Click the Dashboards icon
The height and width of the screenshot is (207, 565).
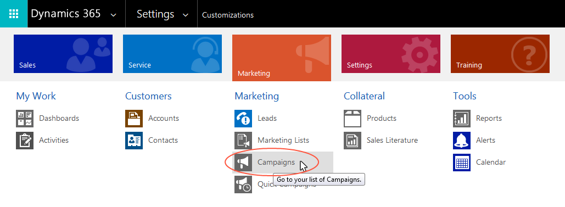click(25, 119)
